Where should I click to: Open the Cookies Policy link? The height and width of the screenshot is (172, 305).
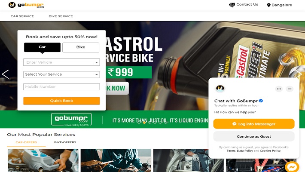click(270, 151)
